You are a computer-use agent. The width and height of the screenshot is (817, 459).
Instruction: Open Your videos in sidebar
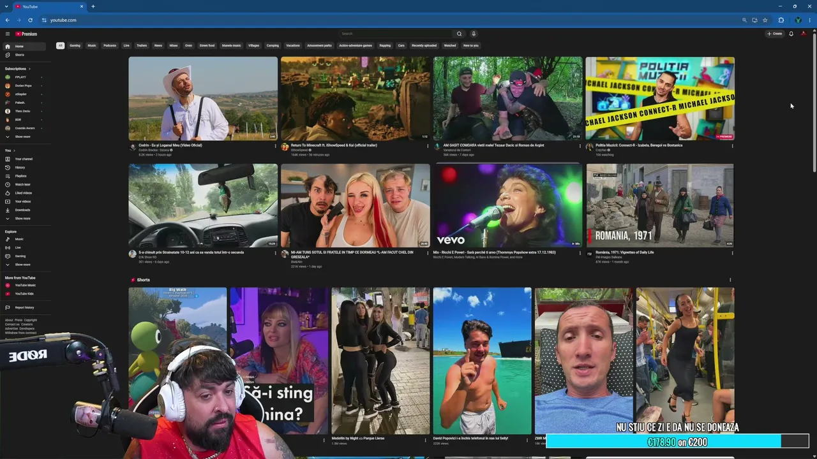[24, 201]
